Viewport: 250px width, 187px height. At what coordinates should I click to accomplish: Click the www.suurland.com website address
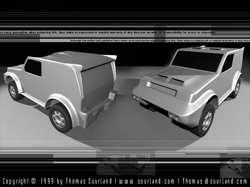point(147,181)
